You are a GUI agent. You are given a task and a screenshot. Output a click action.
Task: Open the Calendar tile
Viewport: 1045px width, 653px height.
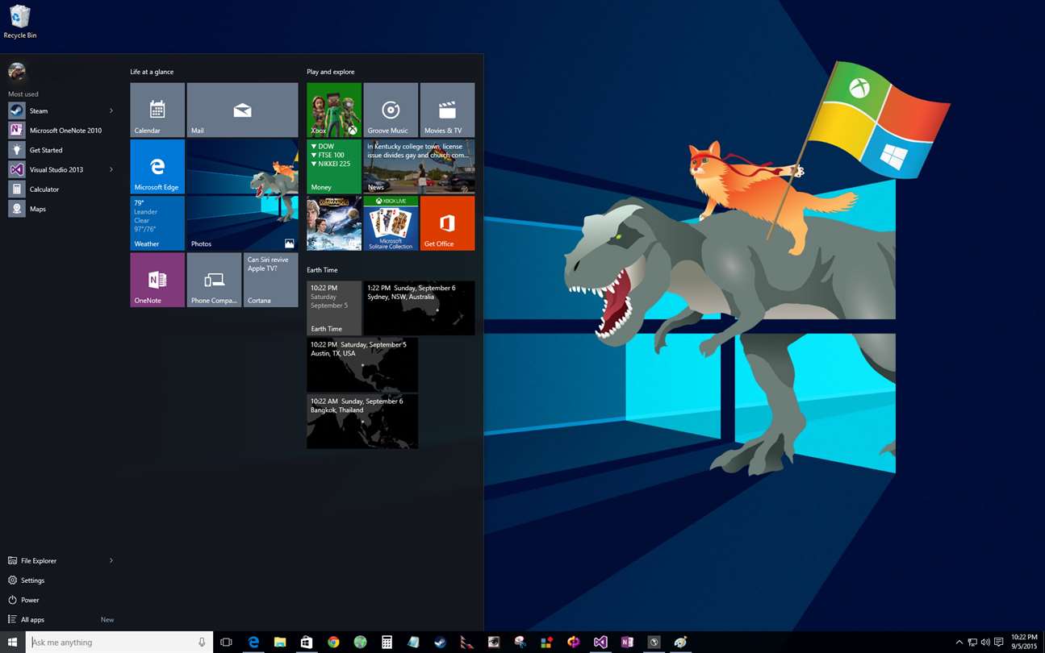(157, 110)
